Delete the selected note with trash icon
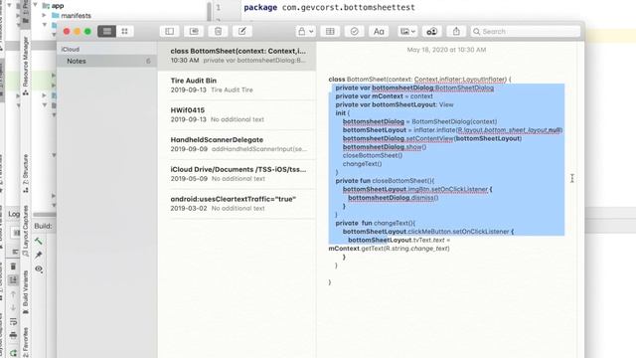The height and width of the screenshot is (358, 636). point(219,31)
